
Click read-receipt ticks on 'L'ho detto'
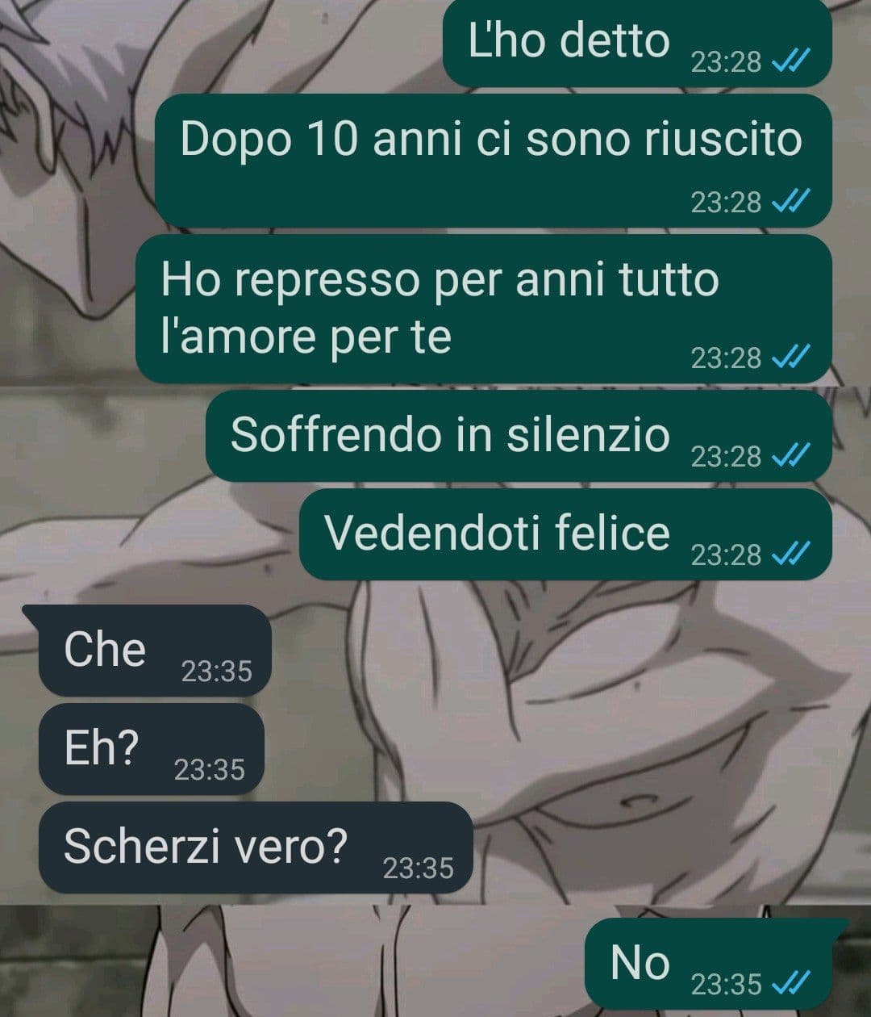coord(791,62)
